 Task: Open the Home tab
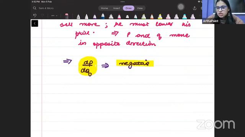(105, 8)
